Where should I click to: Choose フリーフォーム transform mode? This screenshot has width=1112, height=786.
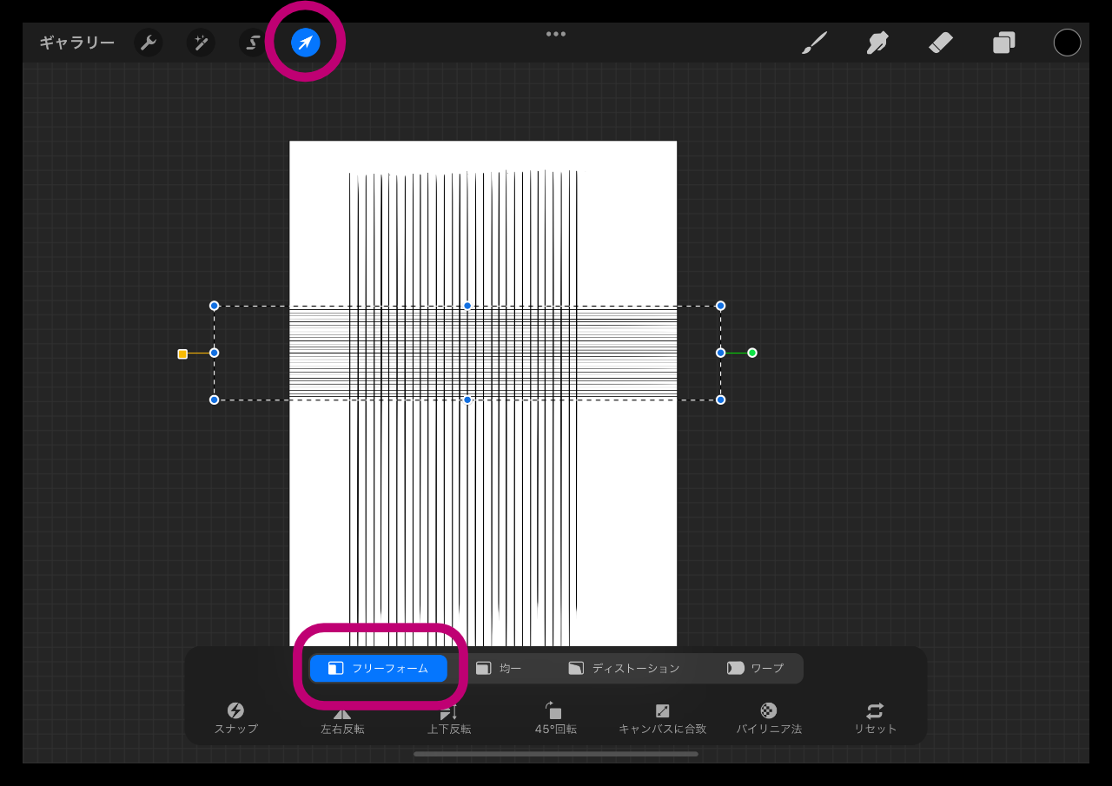click(x=379, y=668)
